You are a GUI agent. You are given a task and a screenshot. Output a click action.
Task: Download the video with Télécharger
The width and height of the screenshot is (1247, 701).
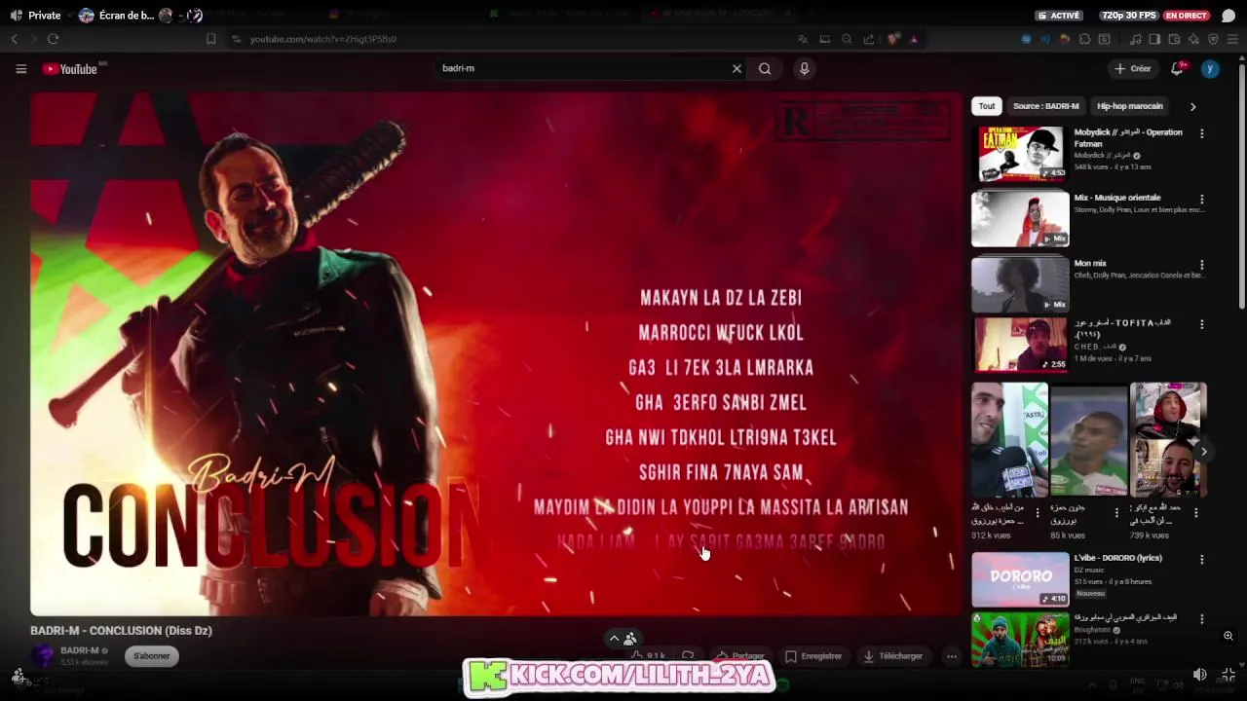(x=892, y=656)
